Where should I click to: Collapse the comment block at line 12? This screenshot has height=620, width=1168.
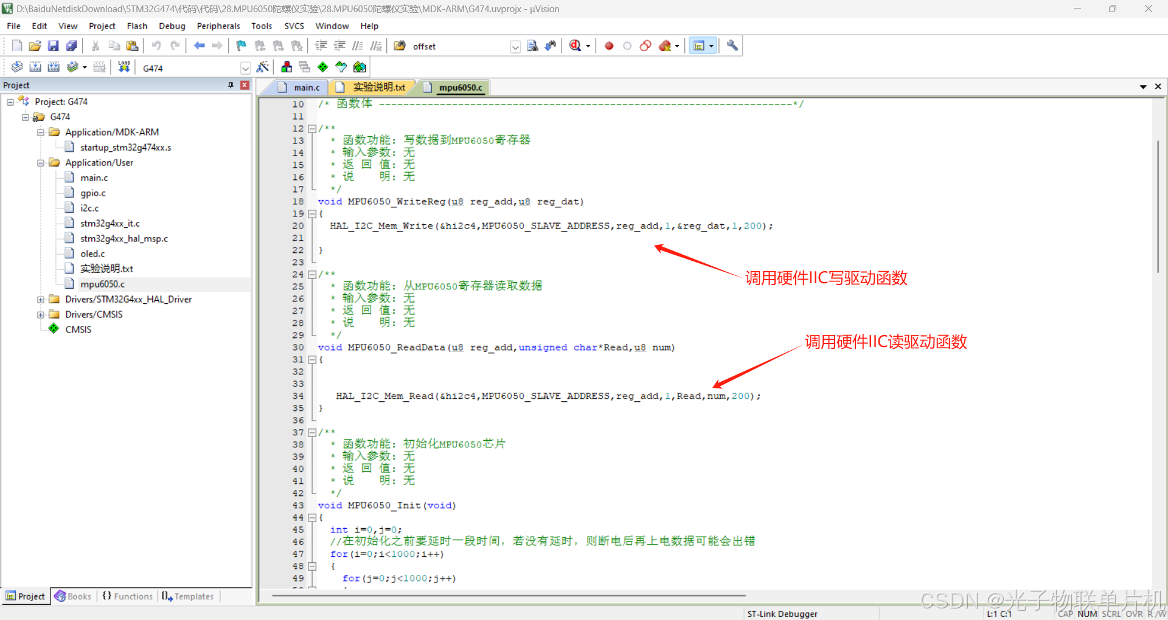click(312, 129)
